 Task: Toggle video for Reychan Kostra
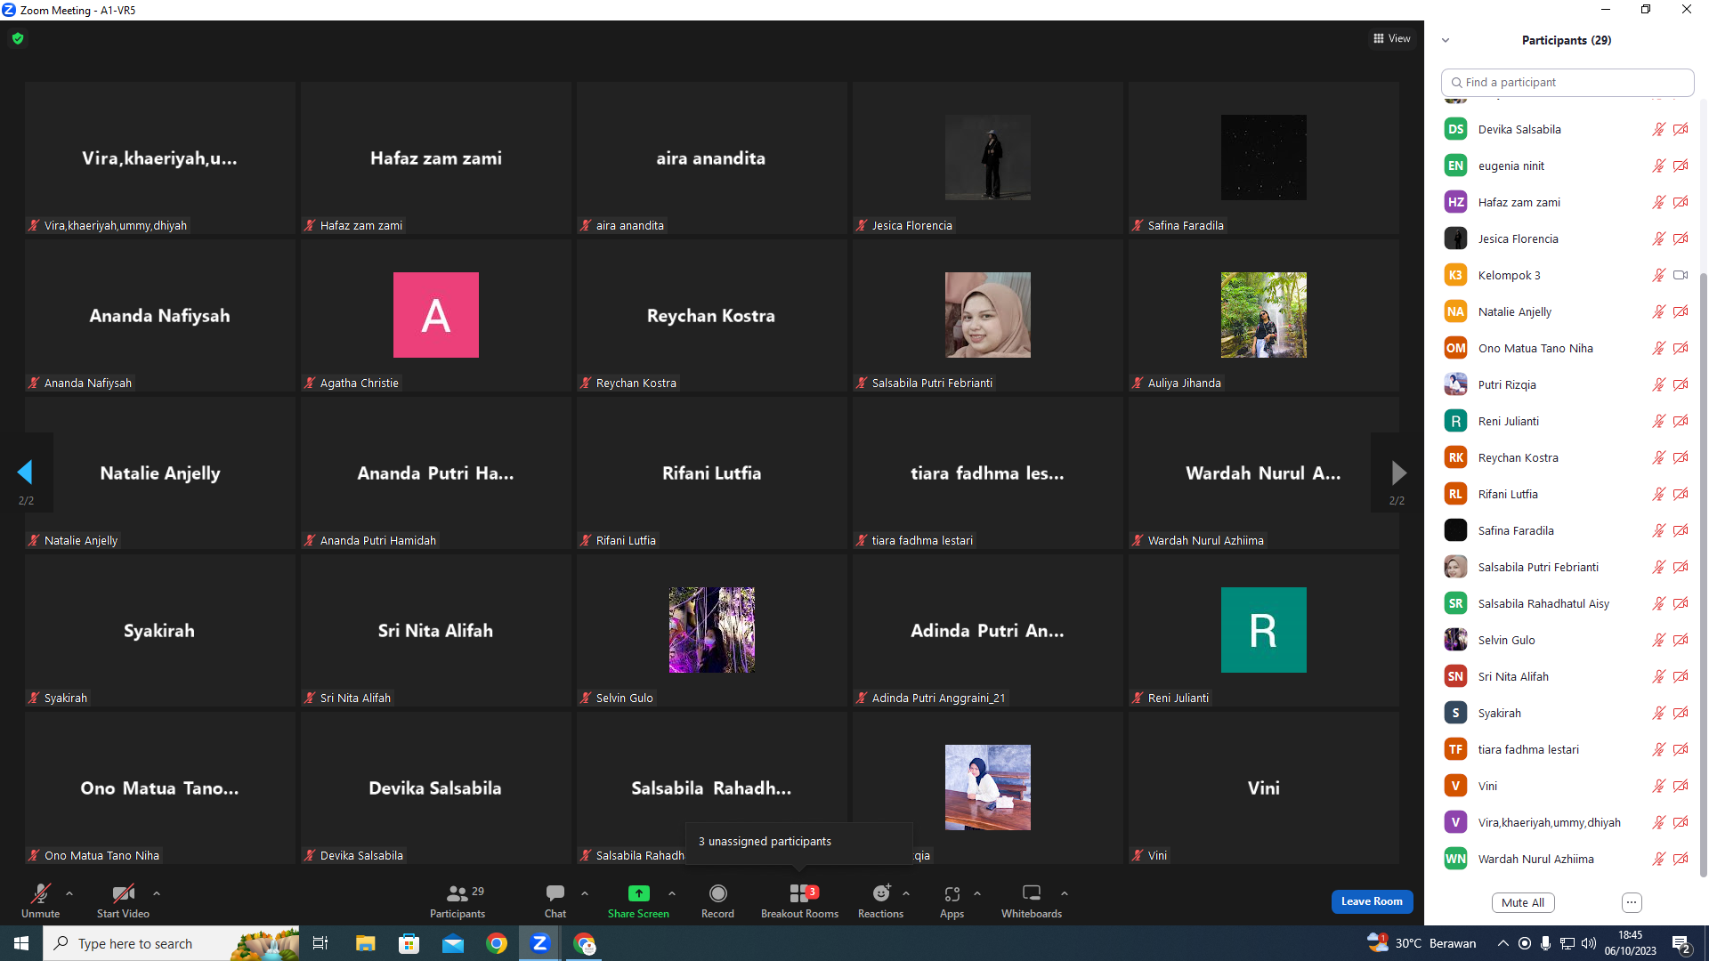coord(1681,457)
